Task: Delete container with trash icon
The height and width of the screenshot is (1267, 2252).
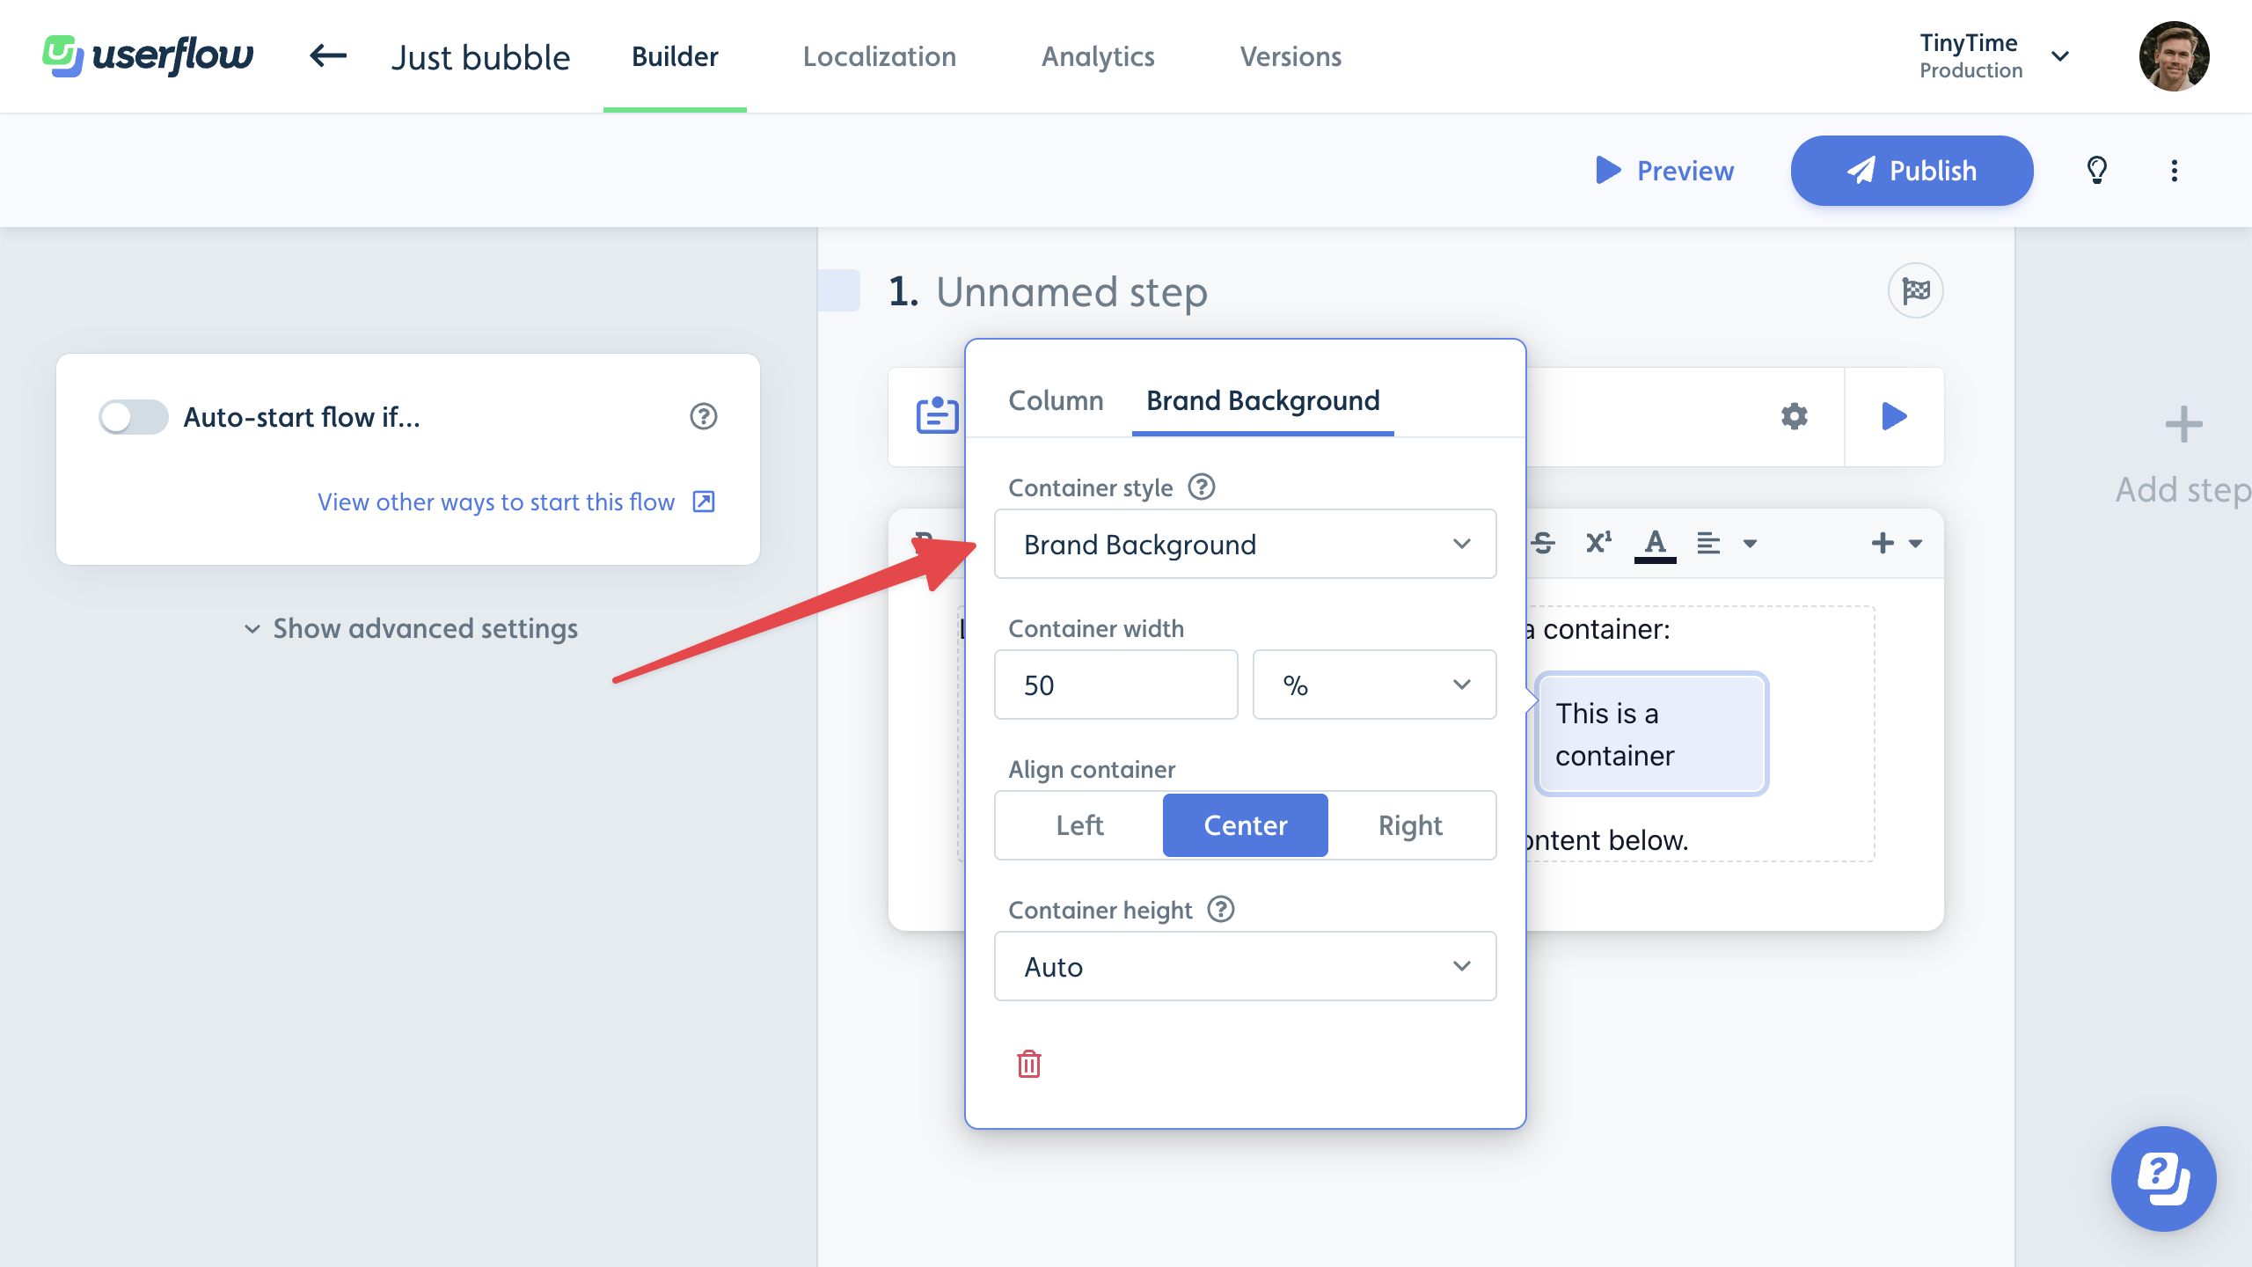Action: click(1028, 1064)
